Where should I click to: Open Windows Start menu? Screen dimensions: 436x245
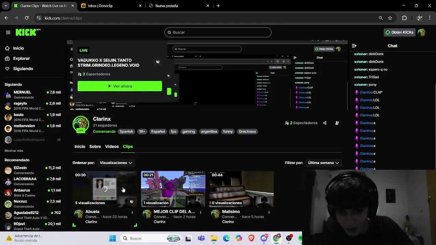112,238
